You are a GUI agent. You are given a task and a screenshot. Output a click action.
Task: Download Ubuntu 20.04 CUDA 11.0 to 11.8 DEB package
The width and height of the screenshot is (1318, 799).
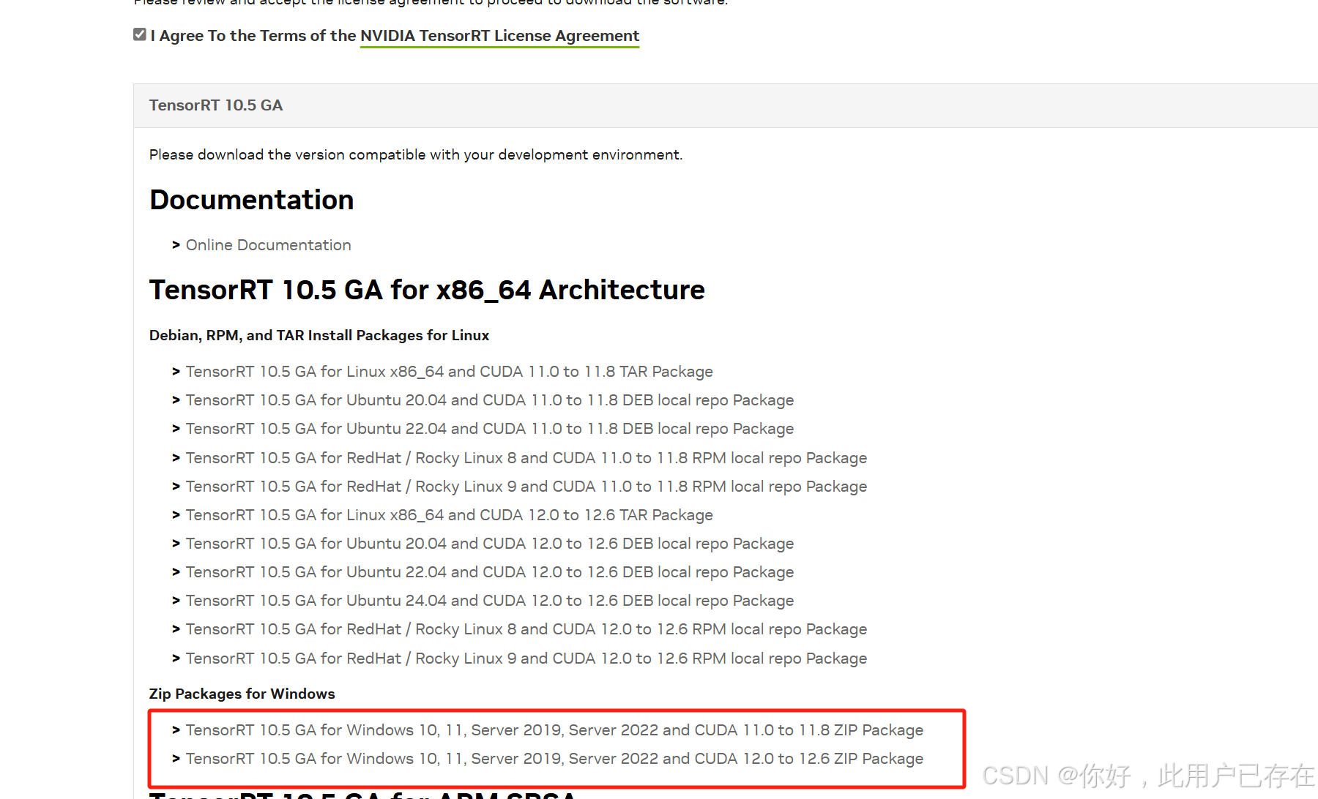click(x=489, y=400)
